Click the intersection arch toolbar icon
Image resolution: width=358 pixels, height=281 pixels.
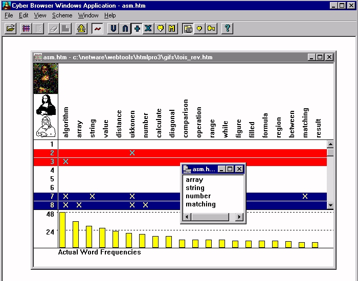click(125, 29)
